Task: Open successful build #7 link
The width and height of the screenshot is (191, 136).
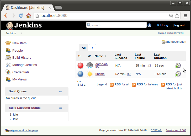Action: click(x=129, y=74)
